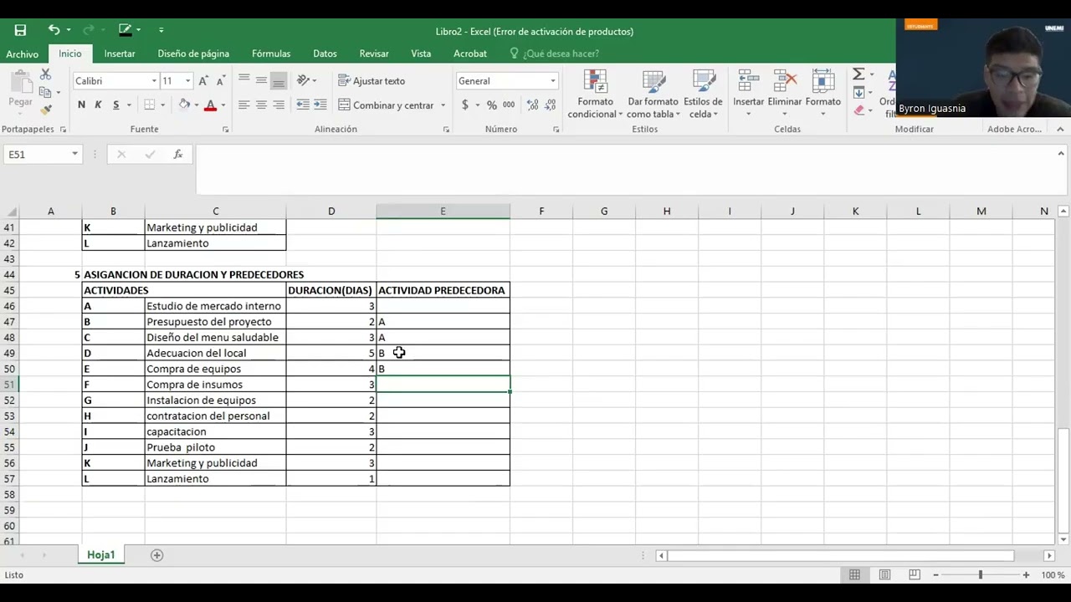
Task: Open the Name Box dropdown arrow
Action: pos(74,154)
